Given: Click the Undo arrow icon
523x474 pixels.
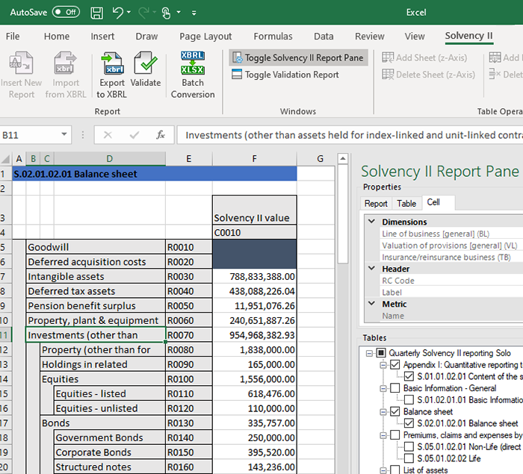Looking at the screenshot, I should [x=117, y=13].
